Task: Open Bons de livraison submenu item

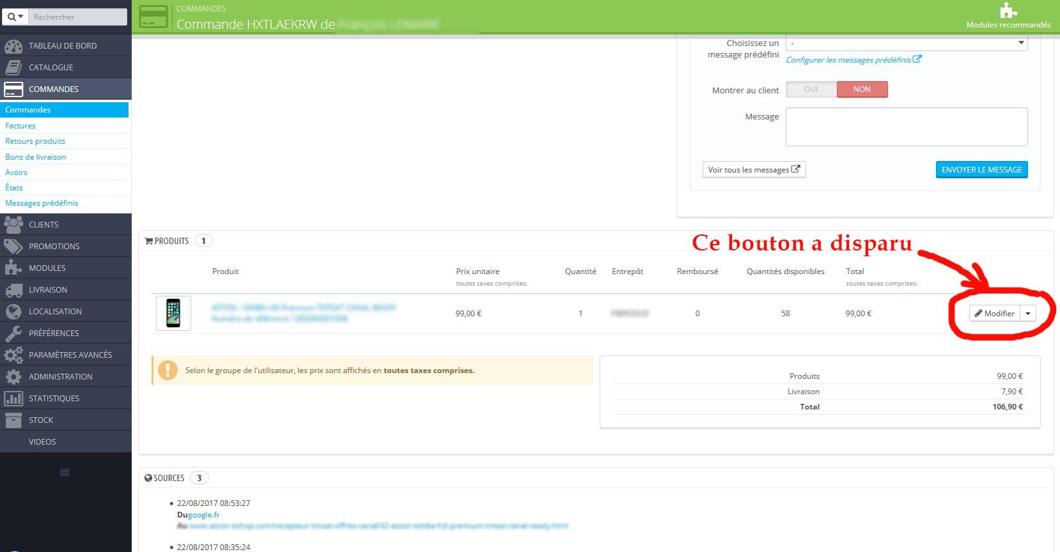Action: (36, 157)
